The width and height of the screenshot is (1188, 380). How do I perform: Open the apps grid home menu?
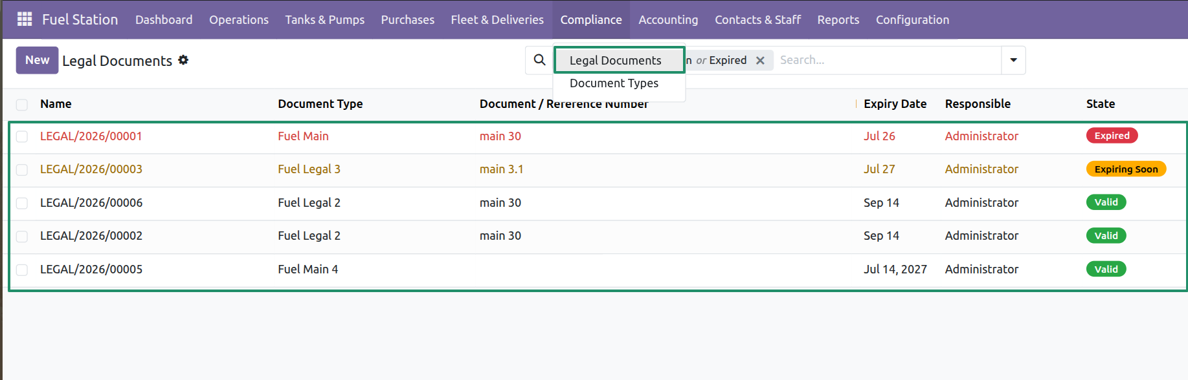pyautogui.click(x=25, y=19)
